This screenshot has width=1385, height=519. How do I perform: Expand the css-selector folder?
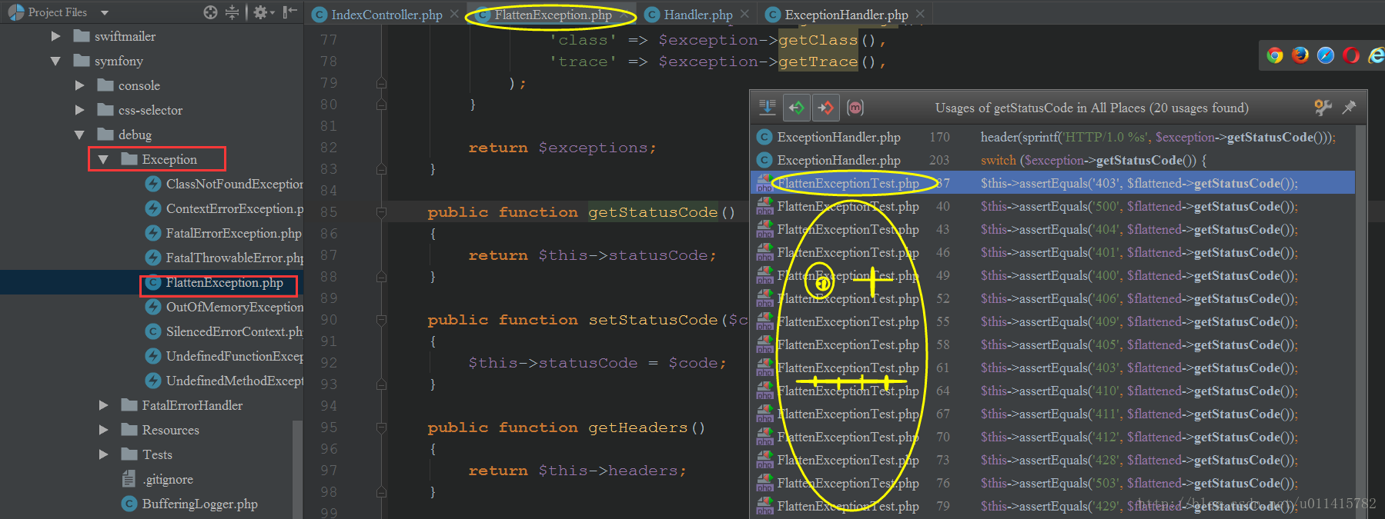pyautogui.click(x=79, y=110)
